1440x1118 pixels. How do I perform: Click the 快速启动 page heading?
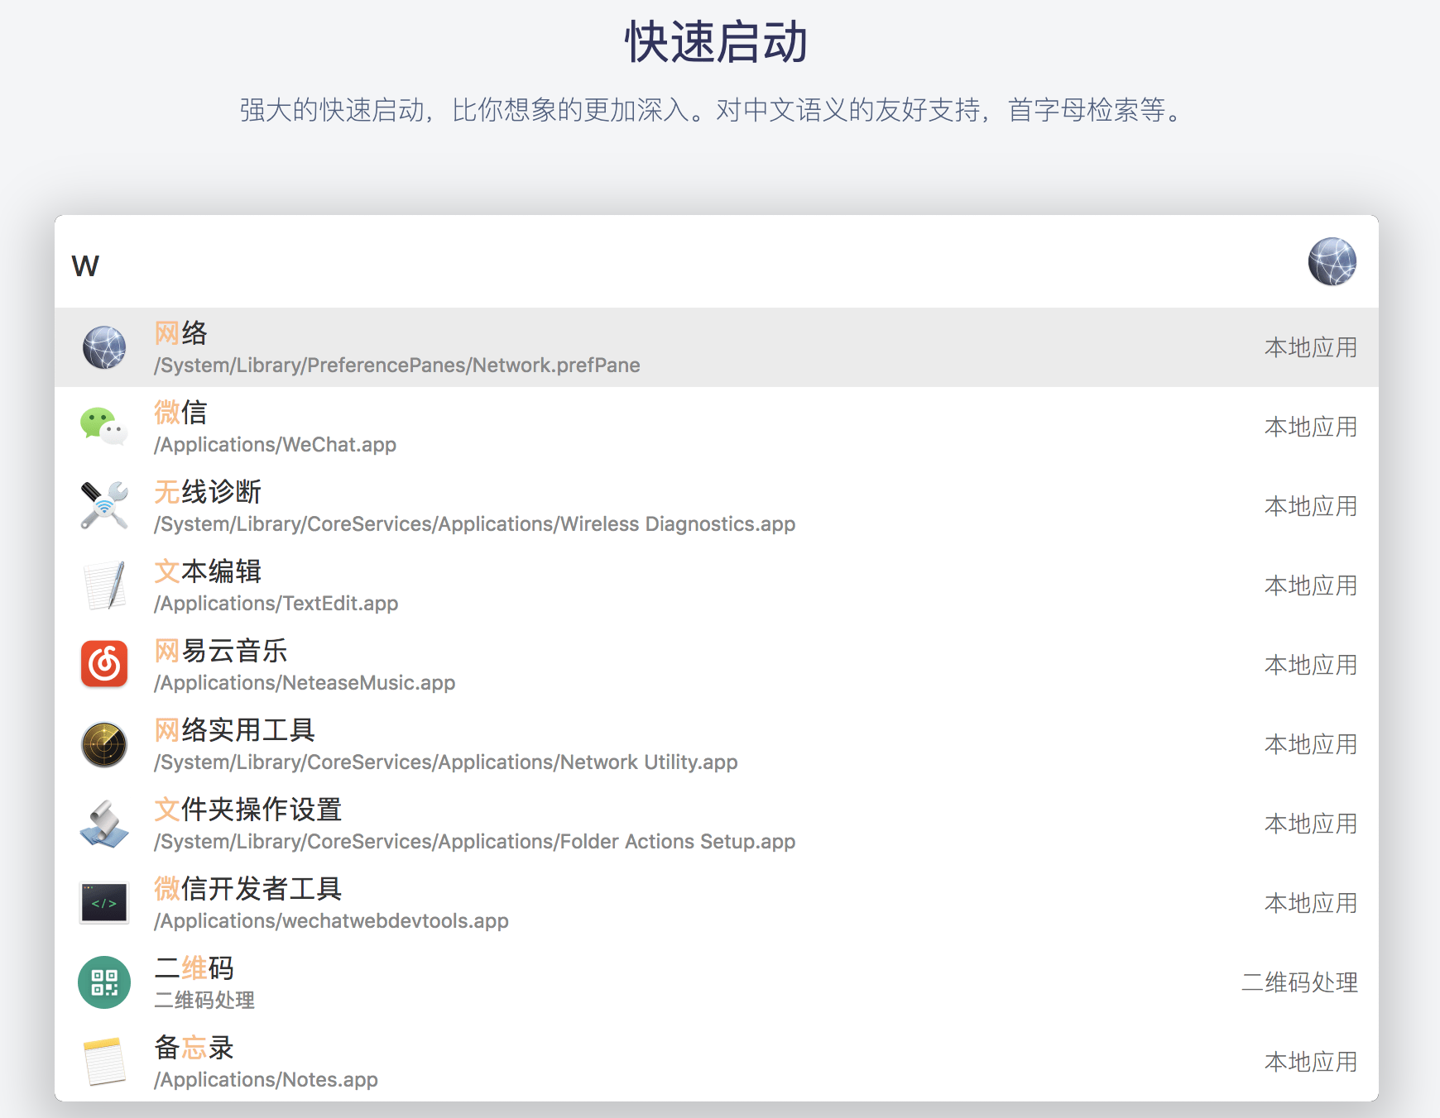[717, 42]
